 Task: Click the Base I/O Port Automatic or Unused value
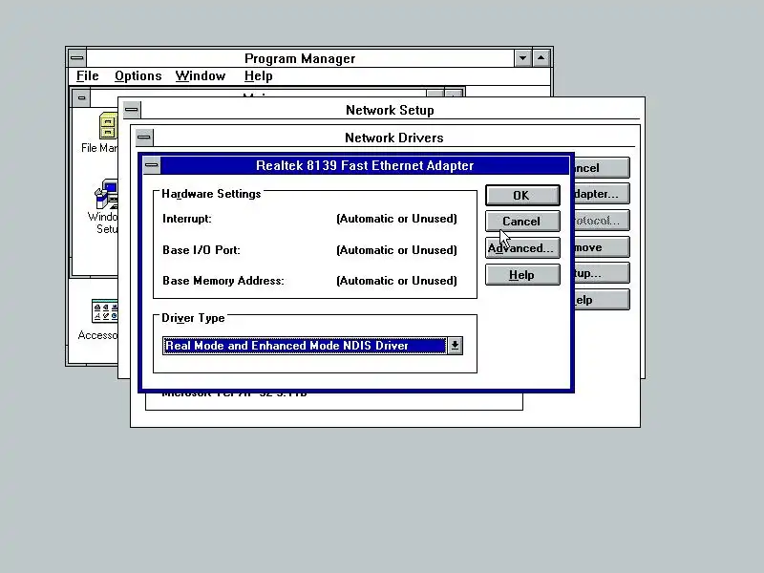coord(396,250)
